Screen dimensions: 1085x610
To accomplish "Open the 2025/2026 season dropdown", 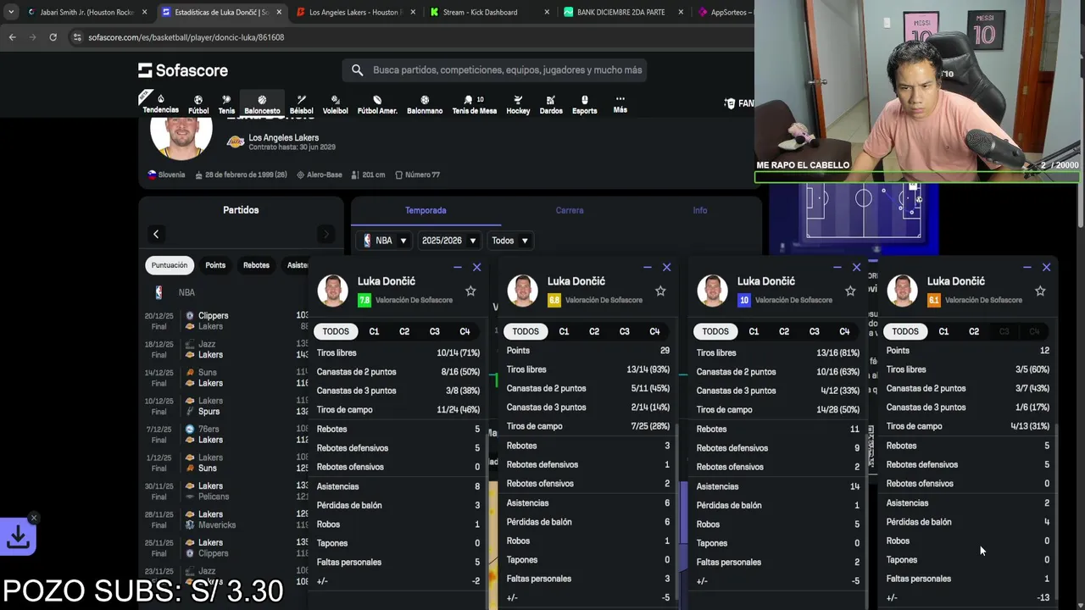I will 448,241.
